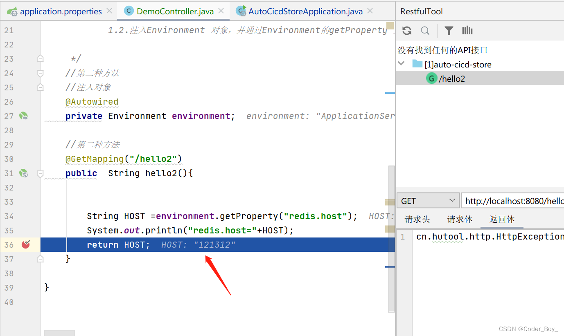Click the cn.hutool.http.HttpException response text

point(490,237)
